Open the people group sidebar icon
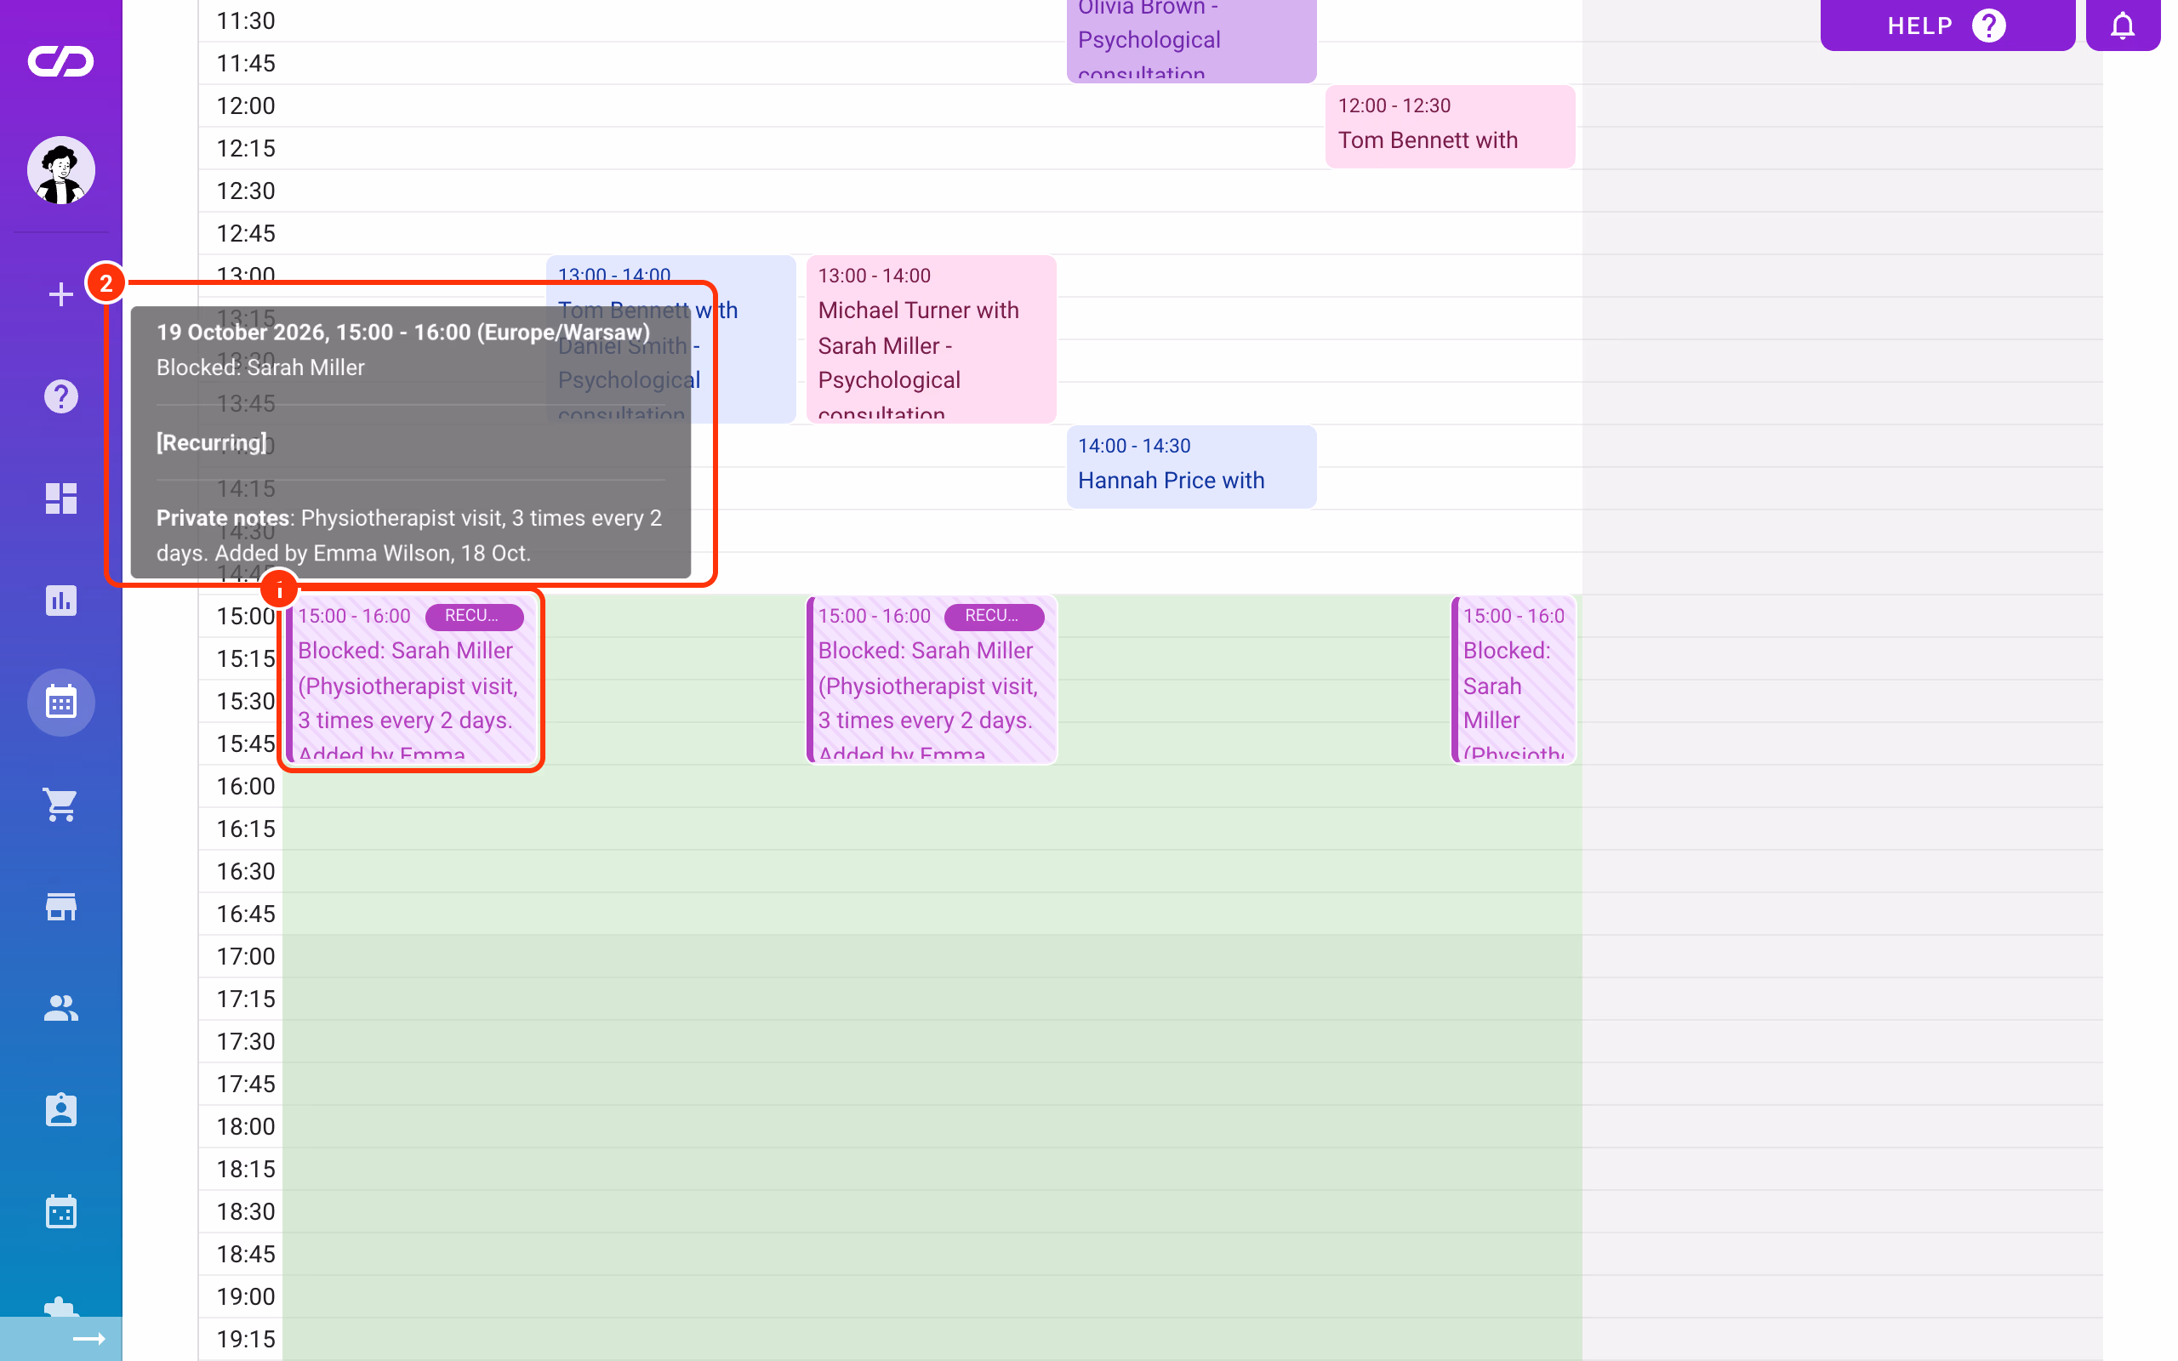This screenshot has width=2178, height=1361. pos(60,1008)
